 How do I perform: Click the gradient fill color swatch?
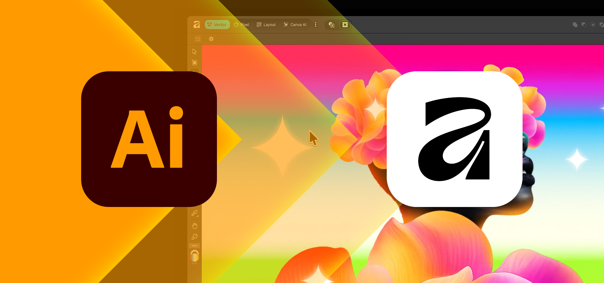[x=195, y=258]
